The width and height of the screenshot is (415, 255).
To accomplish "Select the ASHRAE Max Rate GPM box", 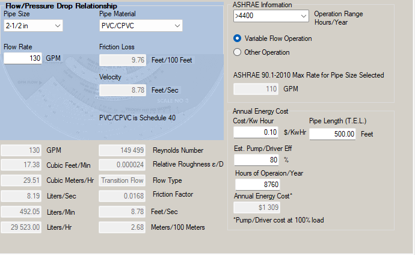I will [x=256, y=89].
